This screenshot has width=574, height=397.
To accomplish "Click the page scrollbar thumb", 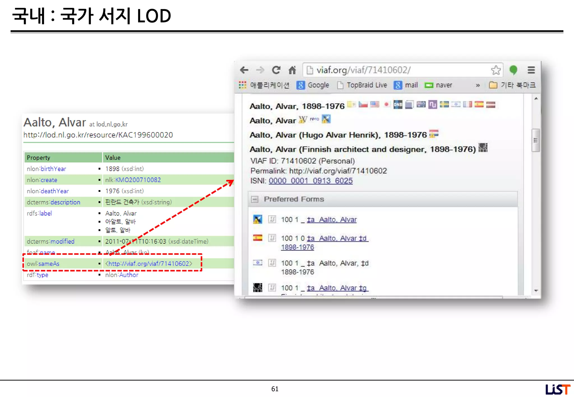I will point(535,140).
